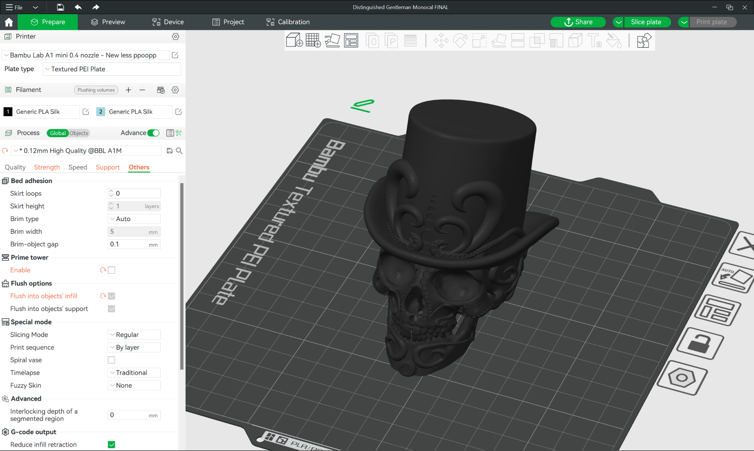Switch to the Calibration tab
Image resolution: width=754 pixels, height=451 pixels.
pyautogui.click(x=288, y=22)
